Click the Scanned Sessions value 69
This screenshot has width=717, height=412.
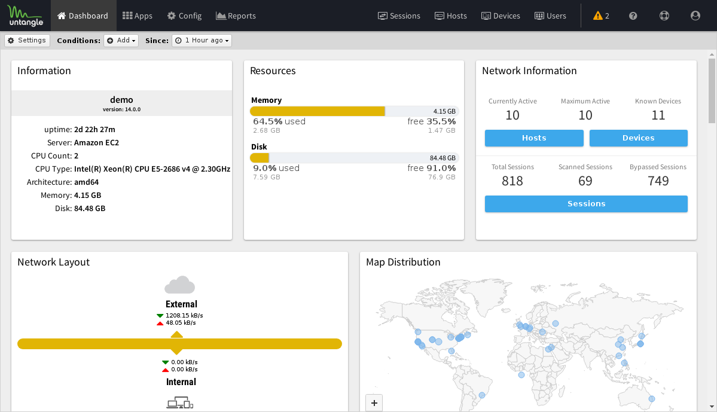[x=585, y=181]
